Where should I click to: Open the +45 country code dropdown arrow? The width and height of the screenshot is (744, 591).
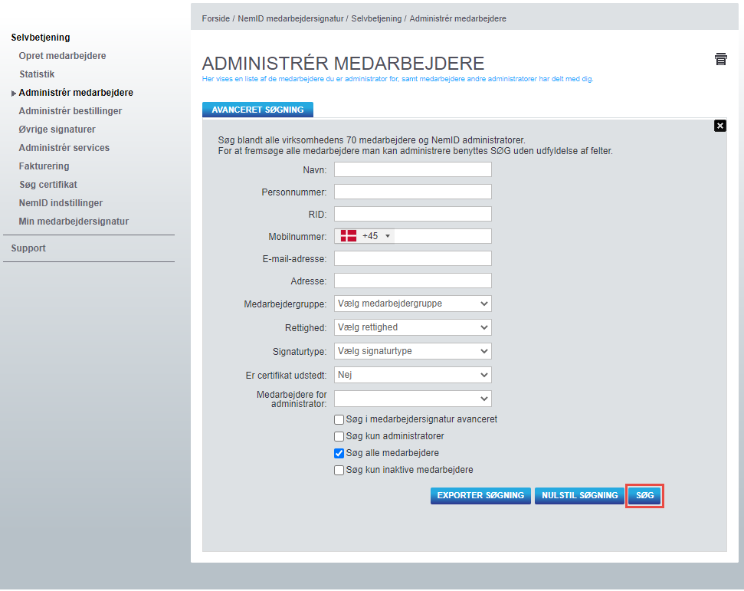point(388,236)
